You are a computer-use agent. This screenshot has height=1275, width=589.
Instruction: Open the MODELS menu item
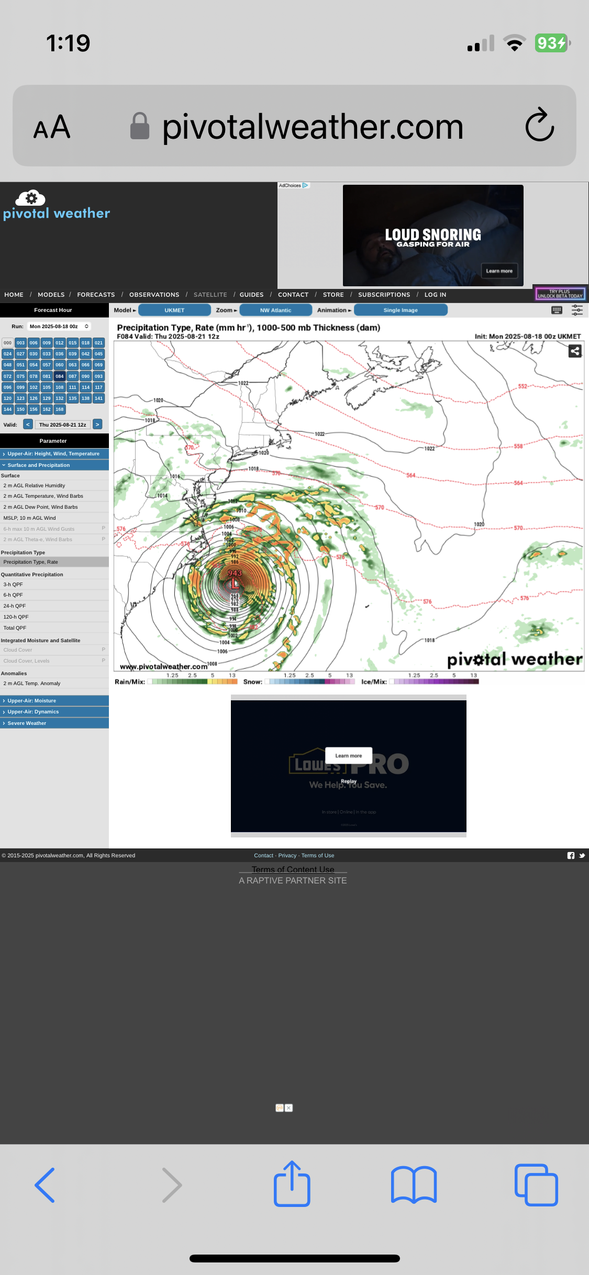(51, 295)
